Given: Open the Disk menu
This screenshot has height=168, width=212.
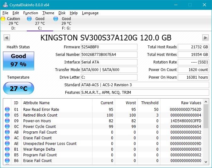Looking at the screenshot, I should [62, 13].
